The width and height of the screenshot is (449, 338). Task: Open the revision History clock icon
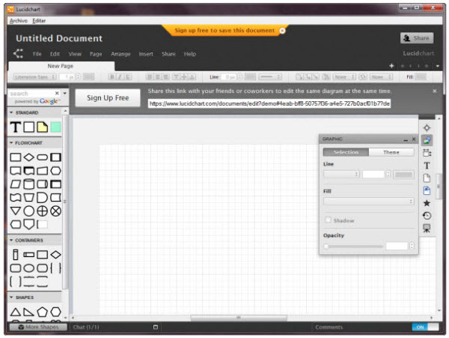tap(427, 216)
